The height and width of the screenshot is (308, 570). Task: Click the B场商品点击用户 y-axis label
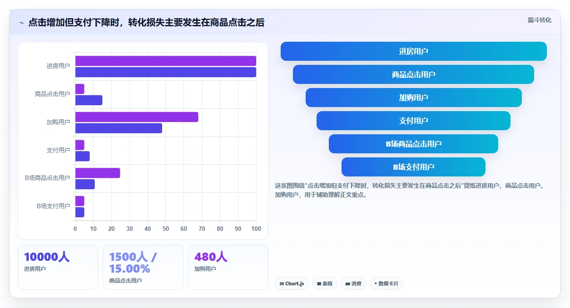click(48, 178)
